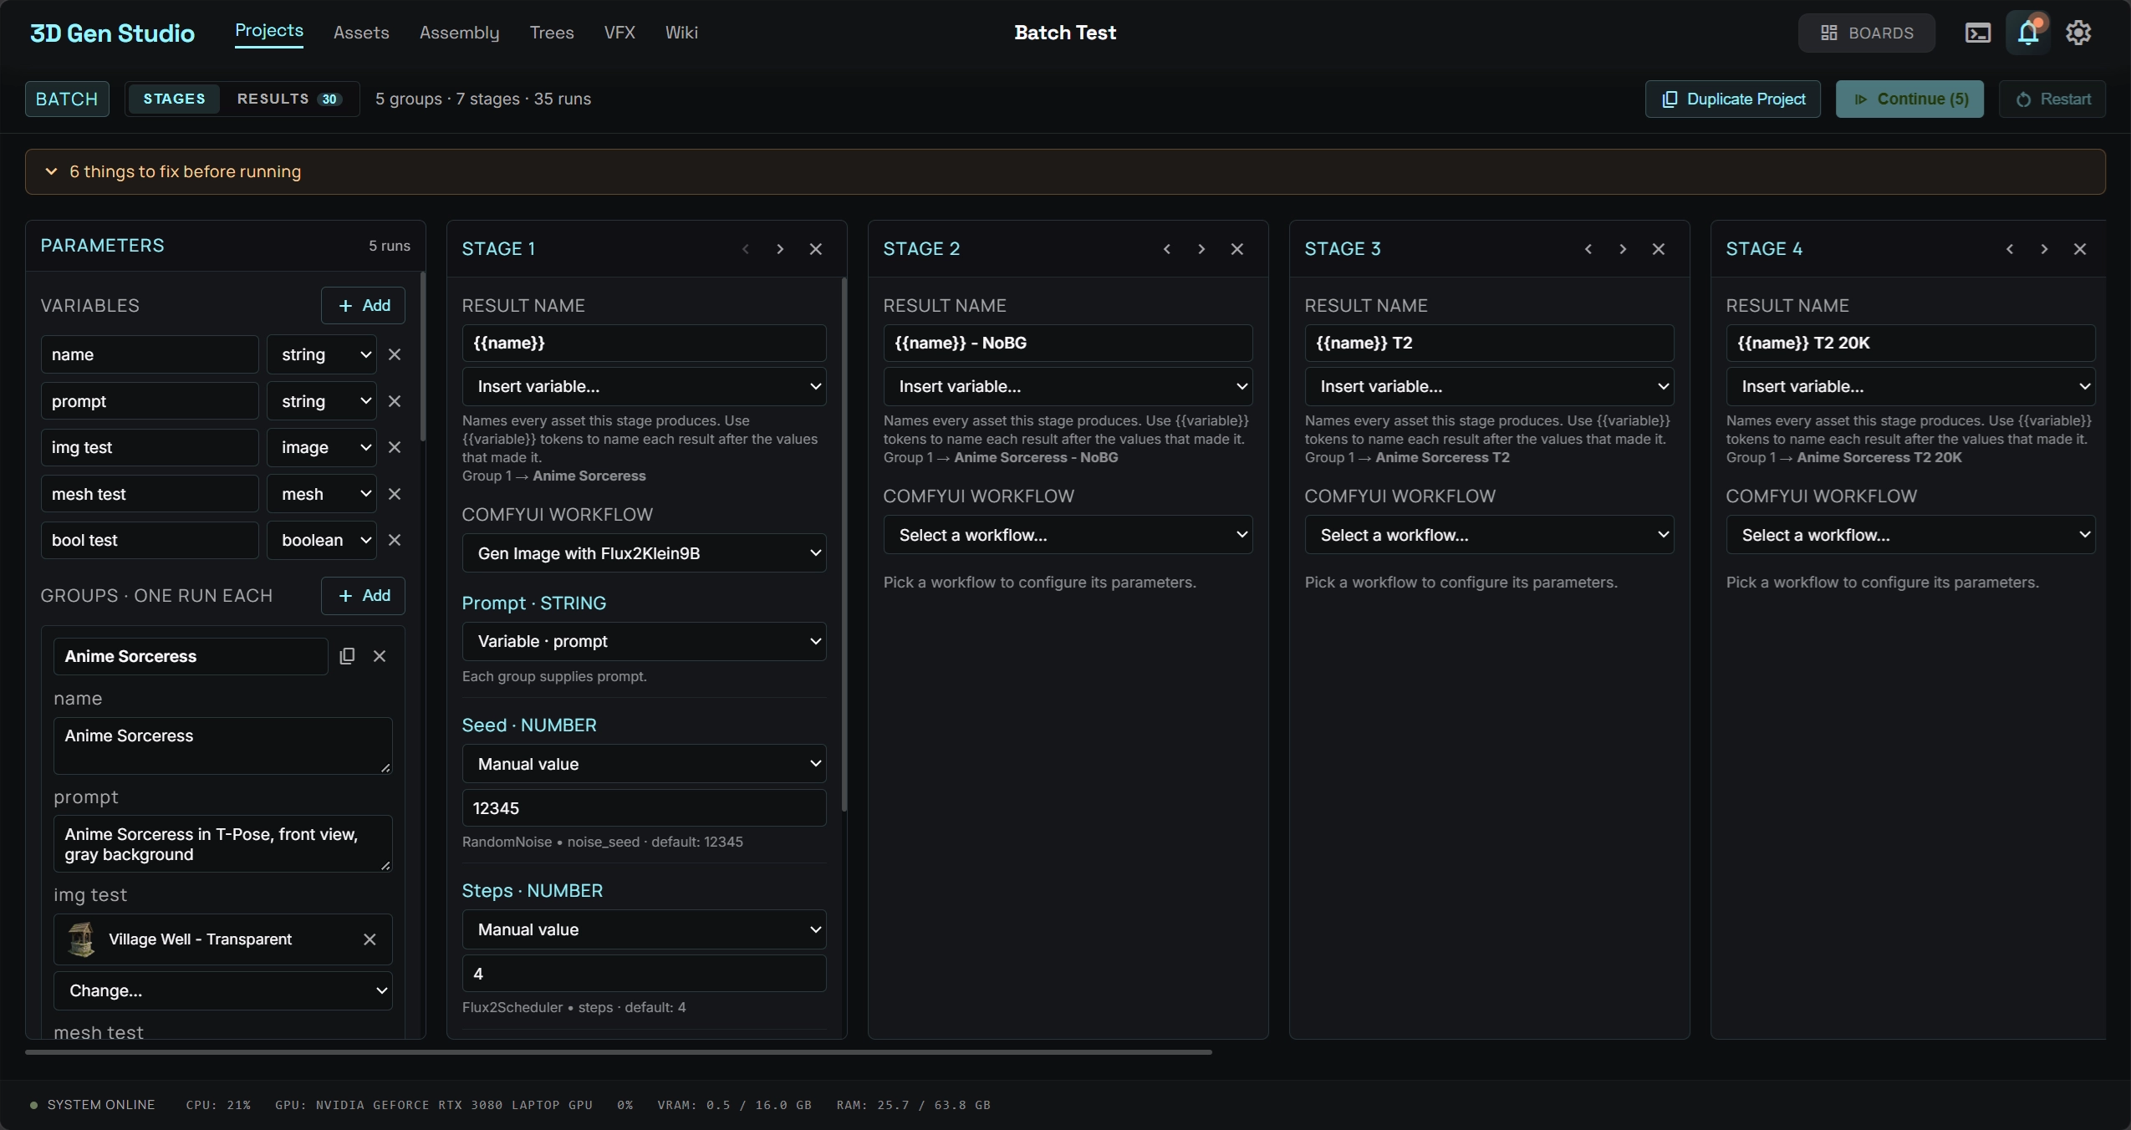Move Stage 4 to the left
The height and width of the screenshot is (1130, 2131).
[x=2010, y=249]
